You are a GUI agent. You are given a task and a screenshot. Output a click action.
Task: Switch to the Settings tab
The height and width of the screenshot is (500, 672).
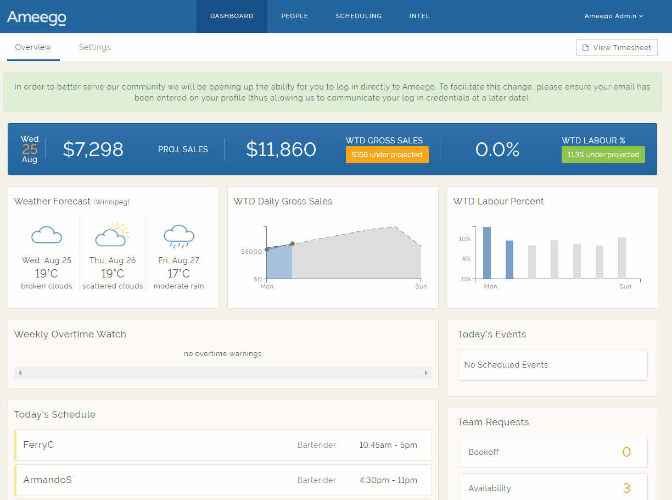(94, 47)
